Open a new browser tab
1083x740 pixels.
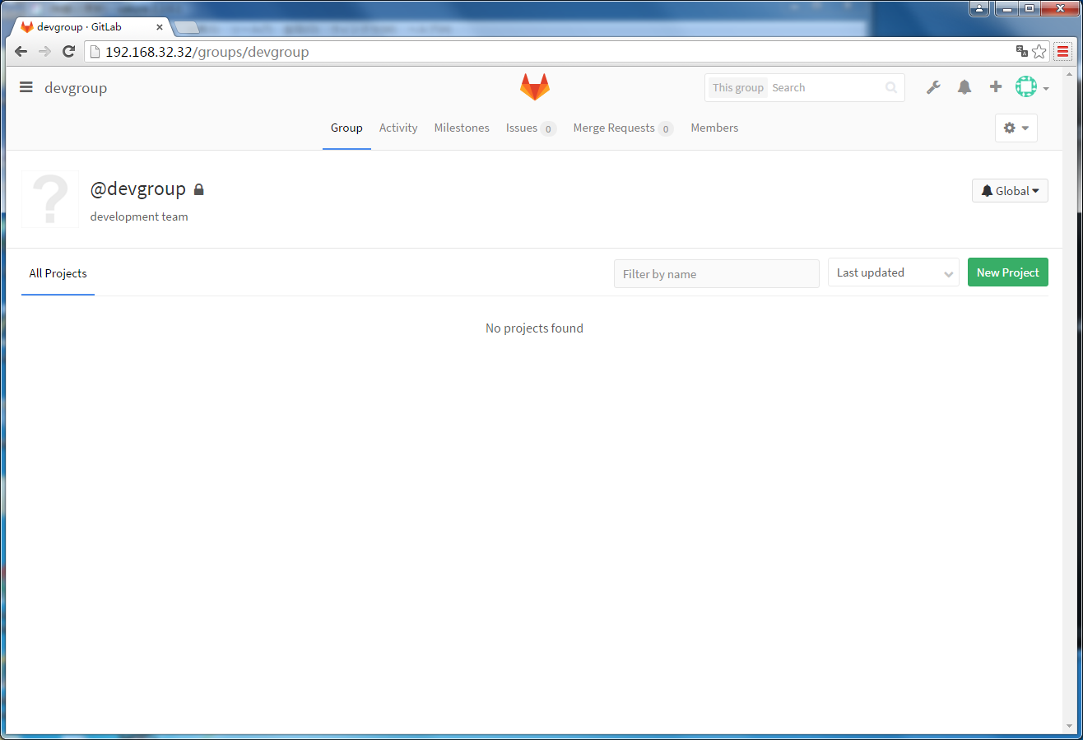point(188,27)
